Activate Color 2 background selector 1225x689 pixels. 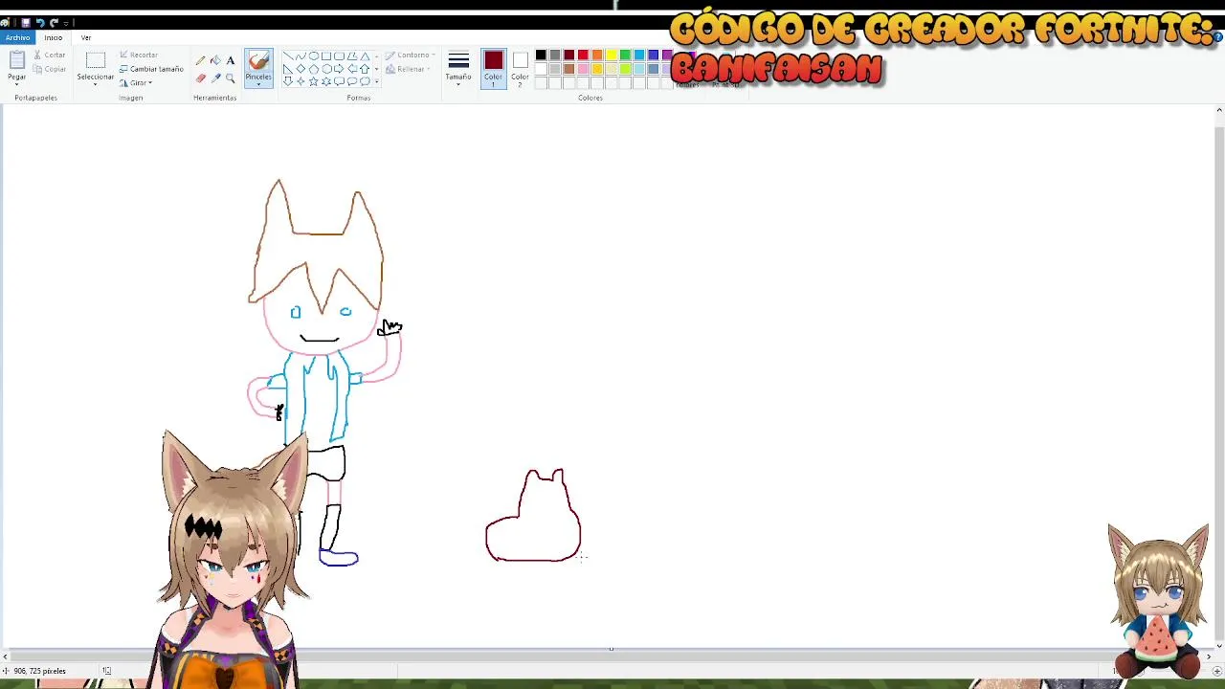click(x=520, y=69)
